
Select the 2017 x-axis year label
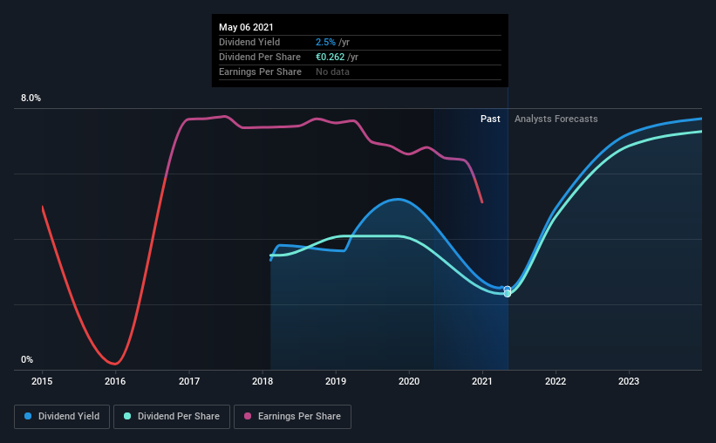189,381
